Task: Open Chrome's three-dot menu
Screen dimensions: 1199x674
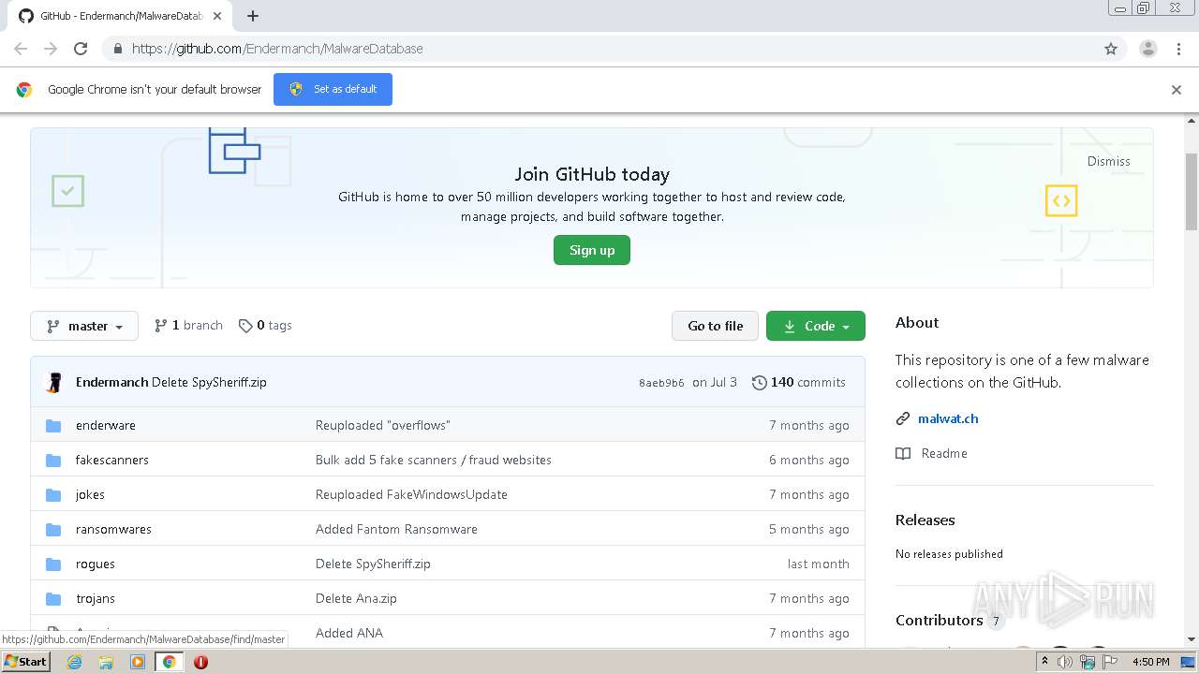Action: [1178, 49]
